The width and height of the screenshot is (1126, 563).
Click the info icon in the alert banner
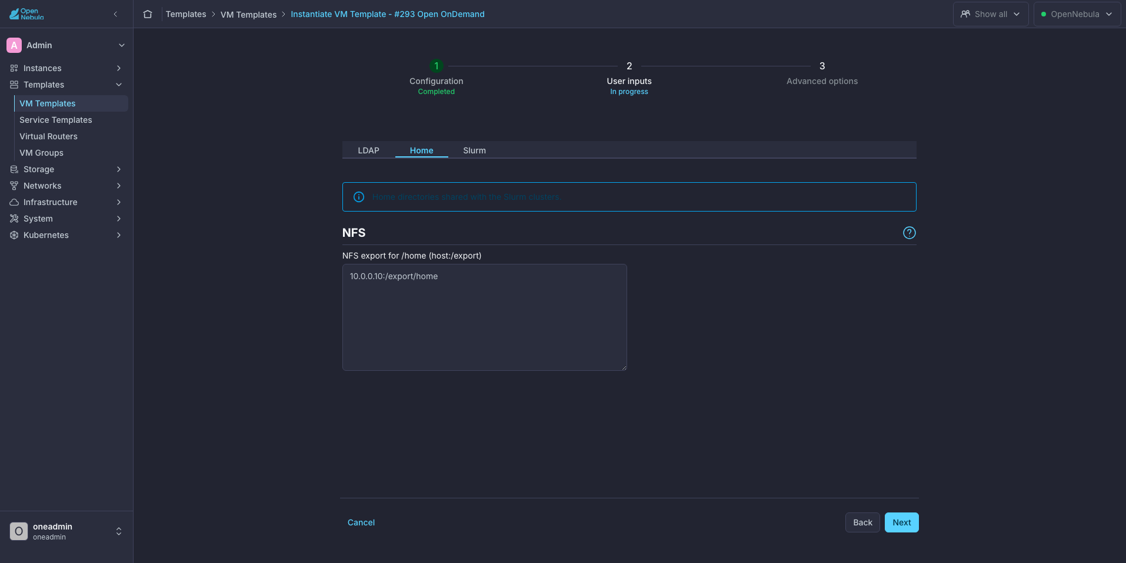(x=359, y=197)
